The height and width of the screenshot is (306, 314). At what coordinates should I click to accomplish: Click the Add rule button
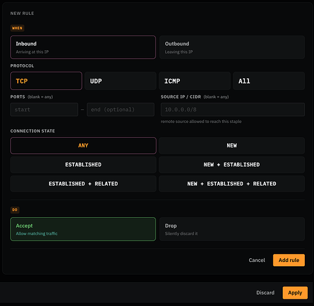click(289, 260)
